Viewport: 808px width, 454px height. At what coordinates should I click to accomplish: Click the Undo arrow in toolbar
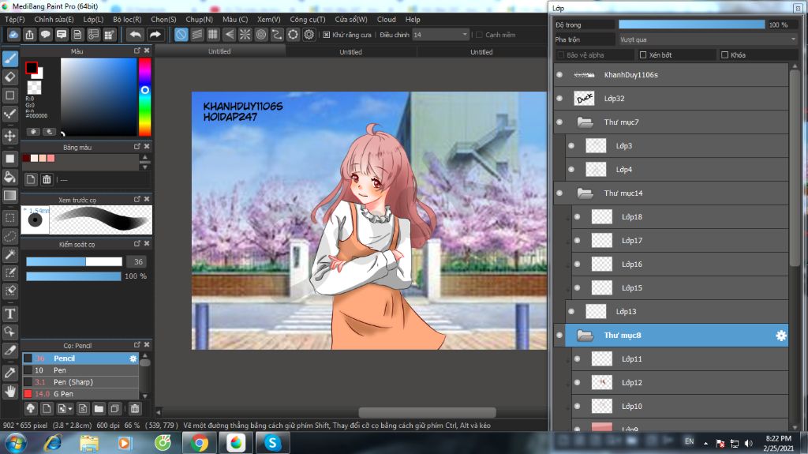pyautogui.click(x=136, y=35)
